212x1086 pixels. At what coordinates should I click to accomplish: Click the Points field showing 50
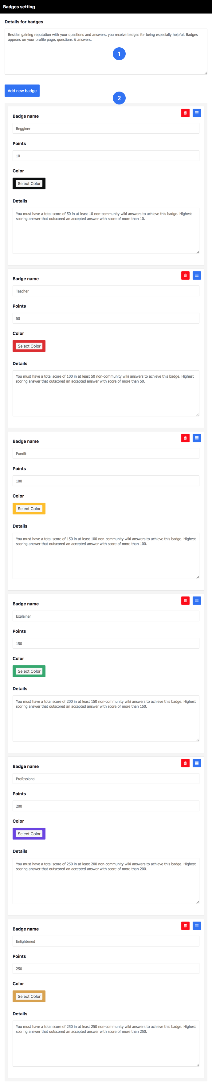(106, 318)
